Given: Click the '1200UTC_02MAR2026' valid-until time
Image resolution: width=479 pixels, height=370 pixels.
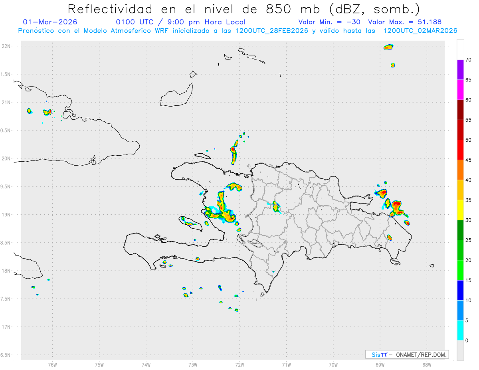Looking at the screenshot, I should click(420, 31).
